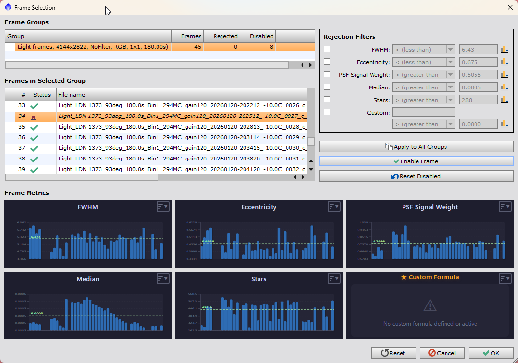This screenshot has width=518, height=363.
Task: Open the FWHM chart sort menu icon
Action: tap(163, 207)
